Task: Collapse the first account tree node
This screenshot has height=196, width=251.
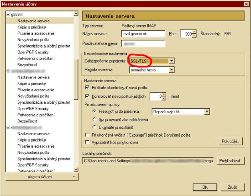Action: 8,15
